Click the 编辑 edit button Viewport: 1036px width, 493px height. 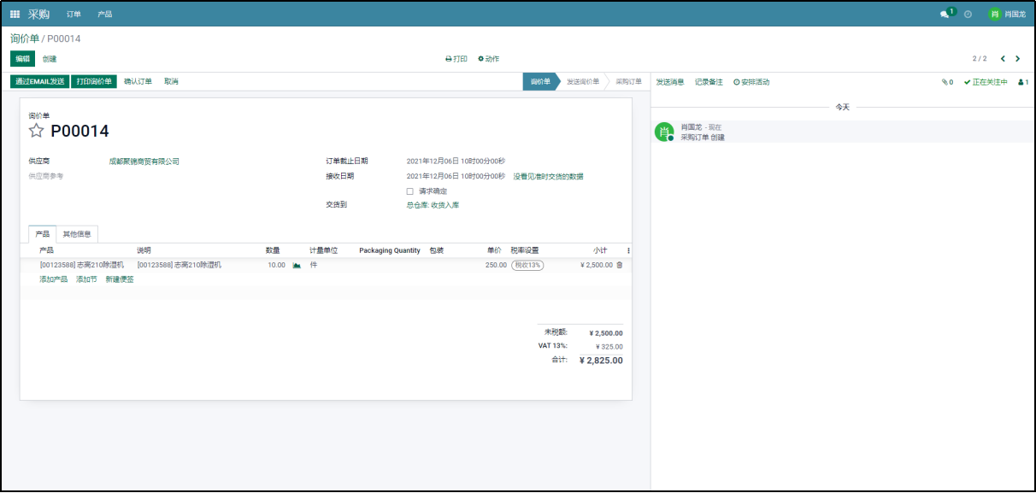click(x=22, y=59)
